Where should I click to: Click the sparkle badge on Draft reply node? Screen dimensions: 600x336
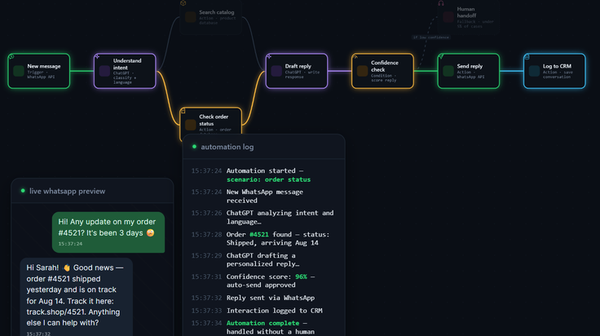coord(269,56)
